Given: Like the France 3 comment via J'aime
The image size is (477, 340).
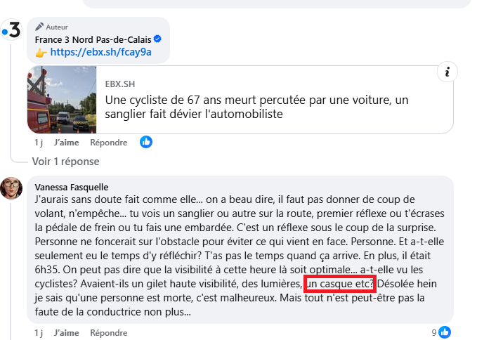Looking at the screenshot, I should click(67, 143).
